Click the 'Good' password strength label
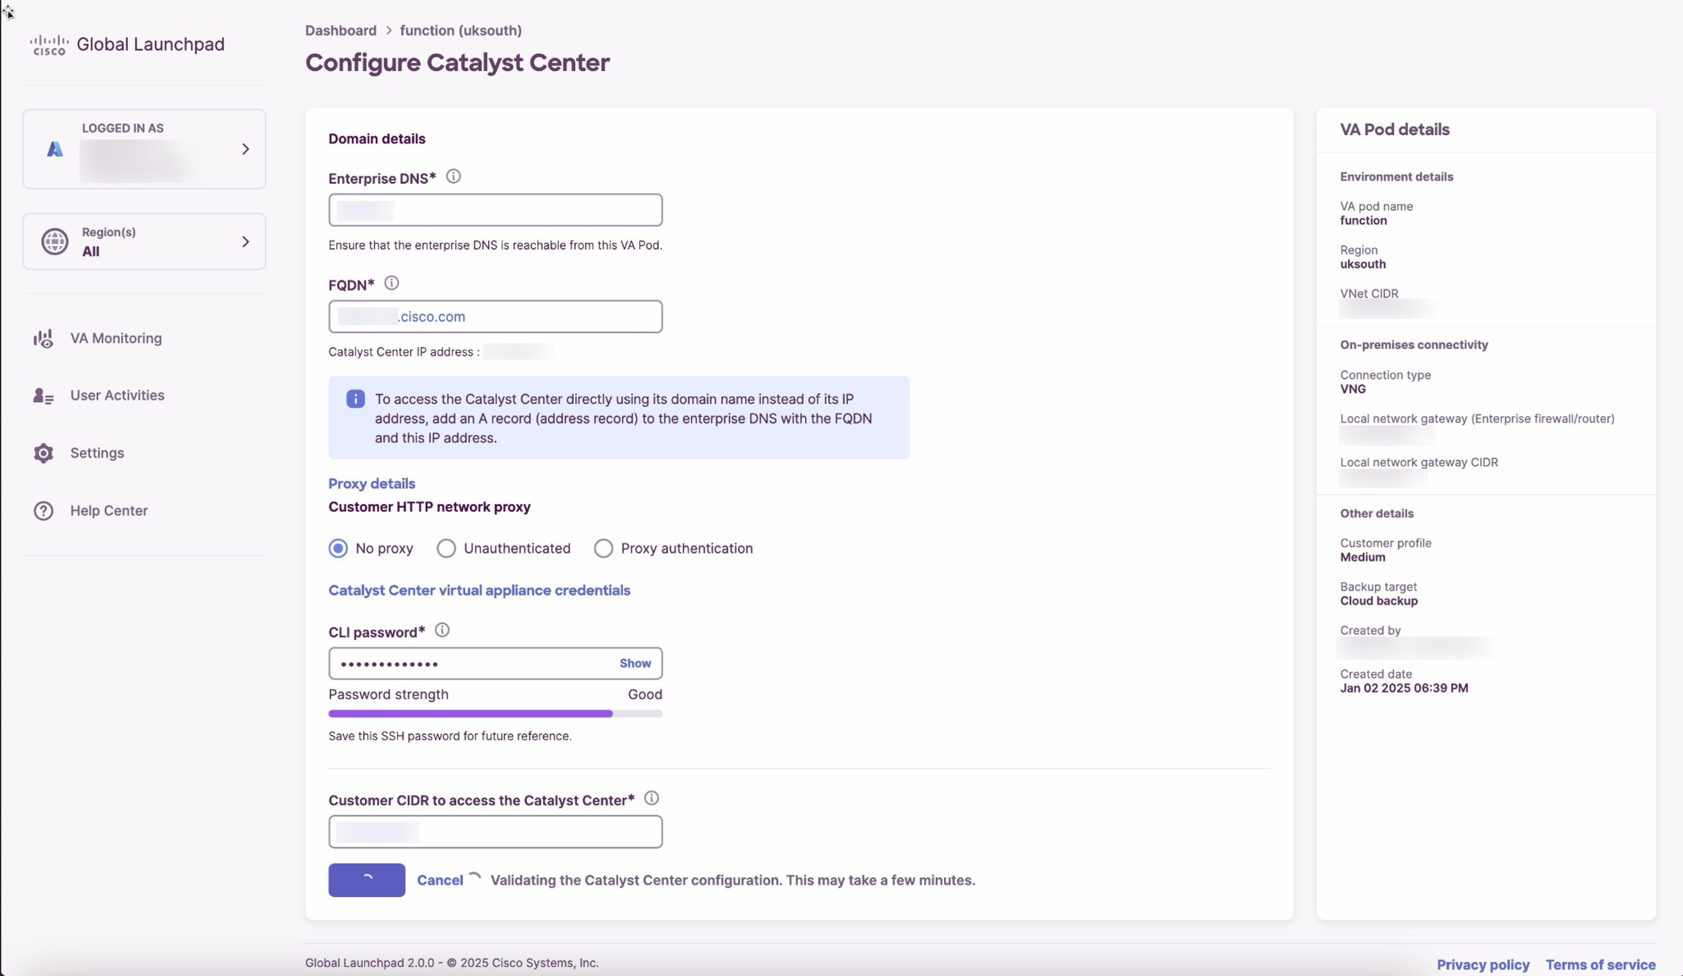This screenshot has height=976, width=1683. tap(644, 695)
